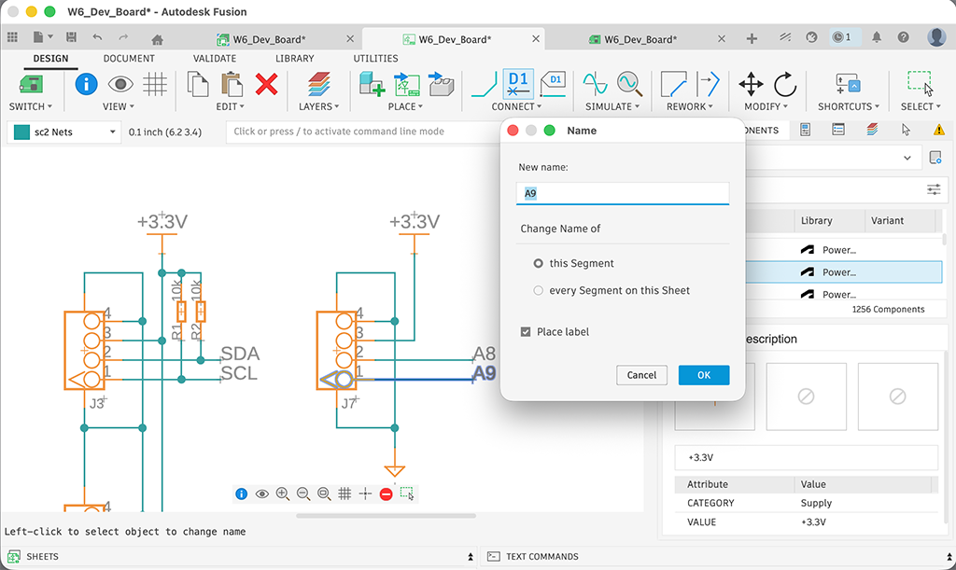
Task: Open the notifications bell
Action: 877,37
